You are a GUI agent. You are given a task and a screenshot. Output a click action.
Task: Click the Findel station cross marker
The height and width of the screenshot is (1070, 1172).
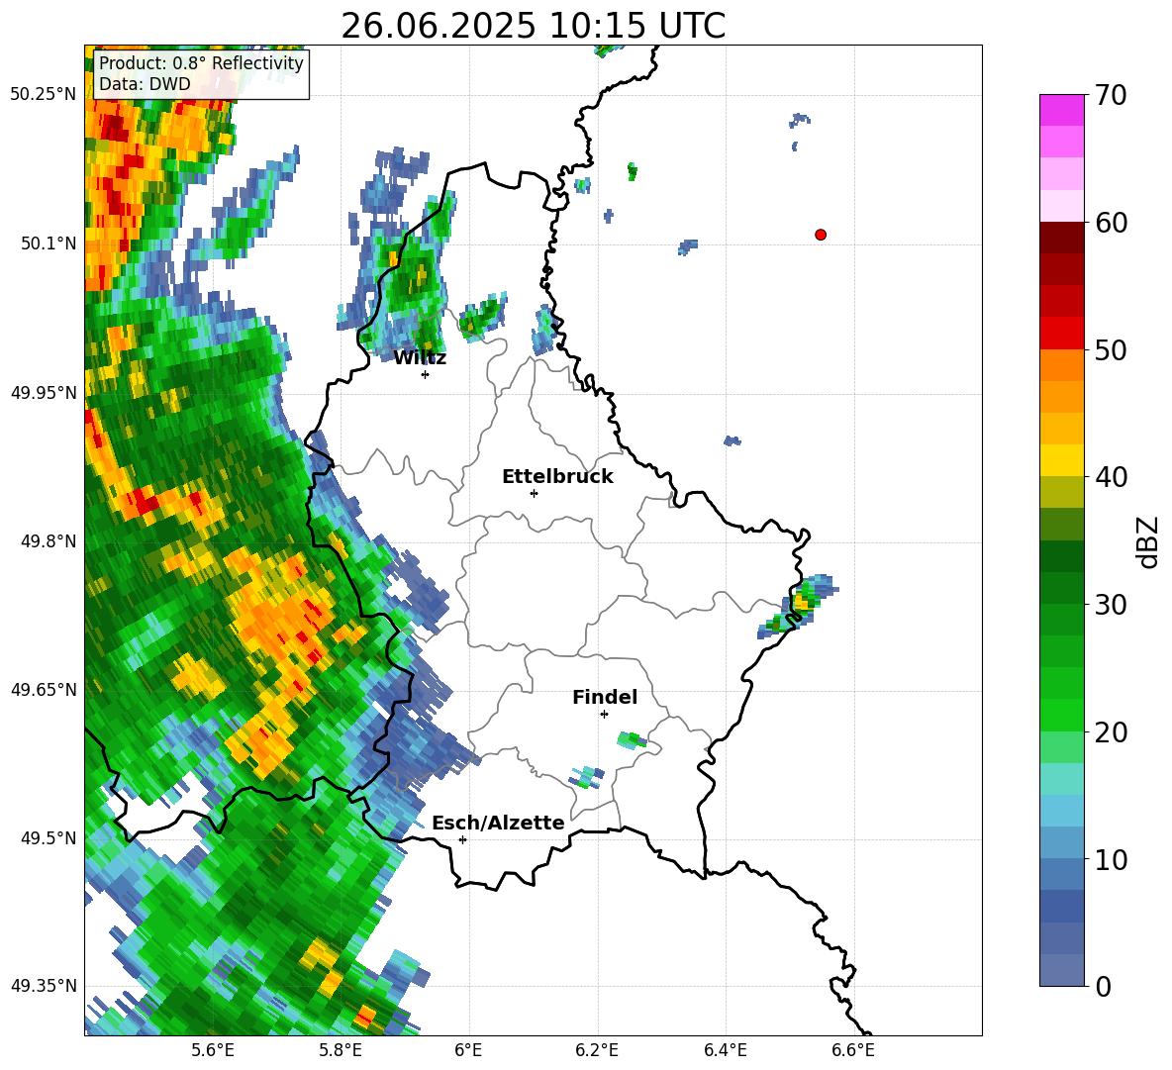604,715
